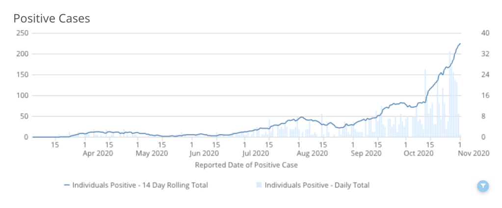Toggle the Daily Total series legend
The image size is (502, 208).
click(317, 185)
